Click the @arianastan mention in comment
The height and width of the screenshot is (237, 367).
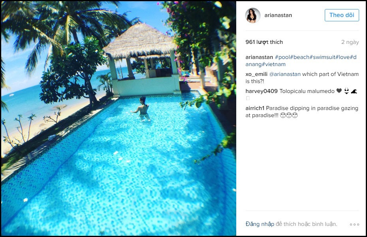[x=284, y=74]
